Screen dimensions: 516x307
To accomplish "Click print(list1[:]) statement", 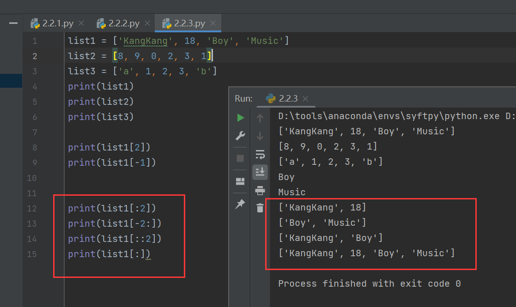I will pyautogui.click(x=109, y=254).
